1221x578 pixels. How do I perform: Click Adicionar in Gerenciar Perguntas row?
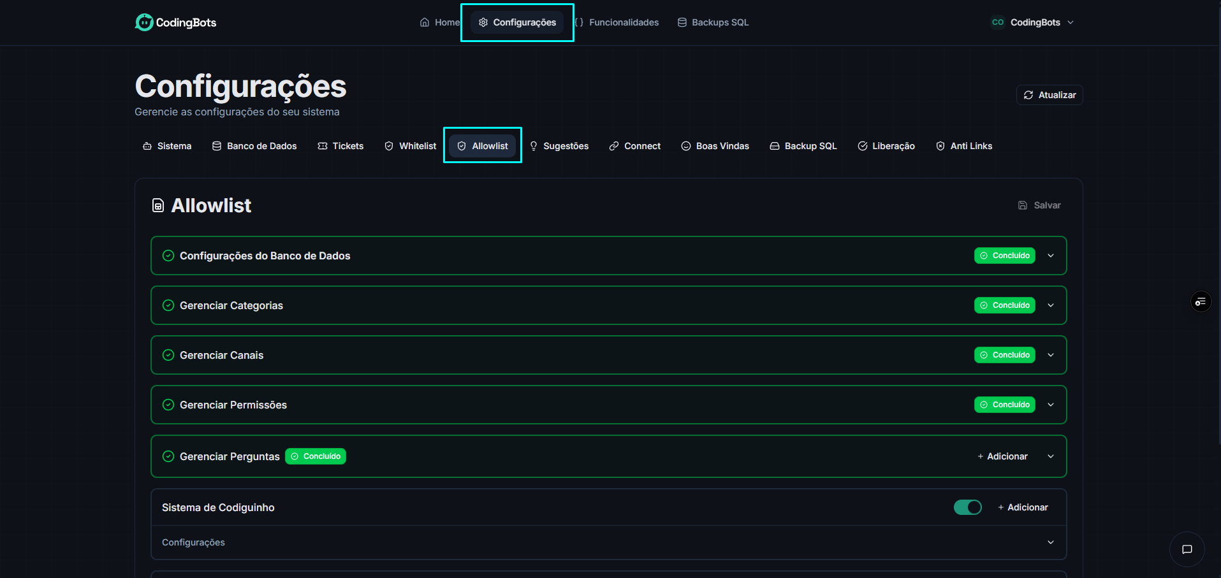click(1002, 456)
